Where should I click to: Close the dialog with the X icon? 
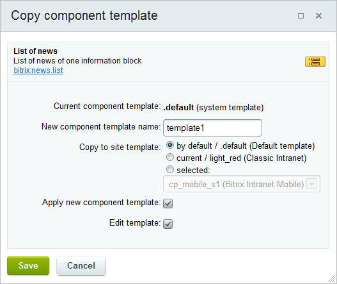[x=318, y=16]
